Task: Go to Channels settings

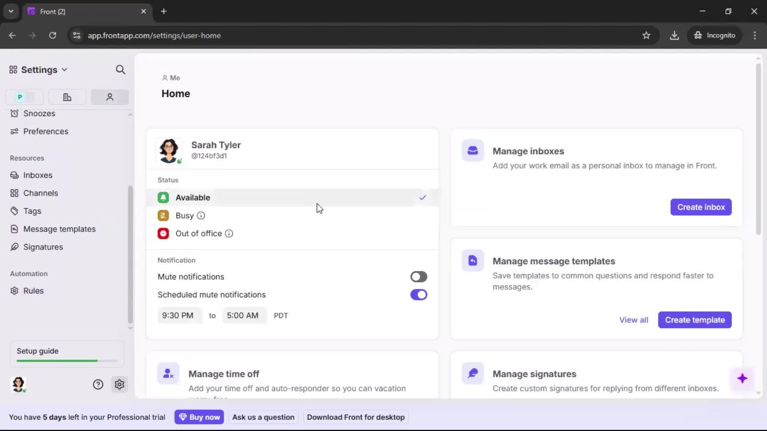Action: pyautogui.click(x=40, y=193)
